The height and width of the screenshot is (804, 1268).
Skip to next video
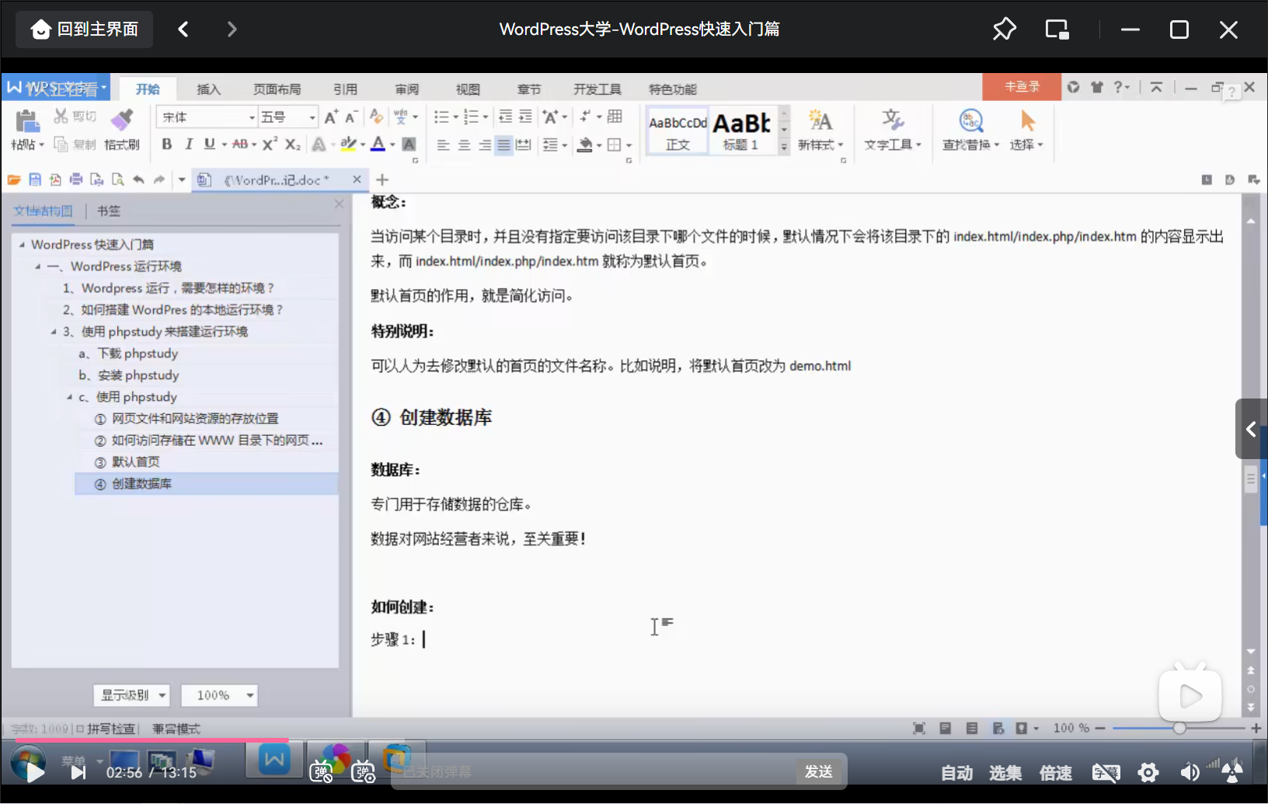78,772
